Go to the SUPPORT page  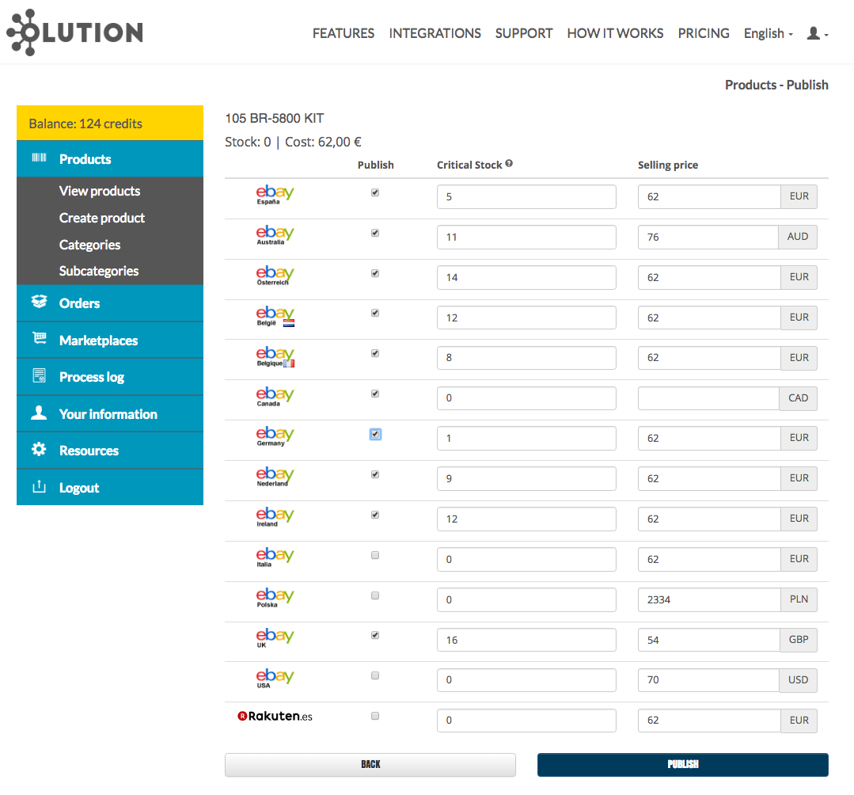click(x=523, y=33)
